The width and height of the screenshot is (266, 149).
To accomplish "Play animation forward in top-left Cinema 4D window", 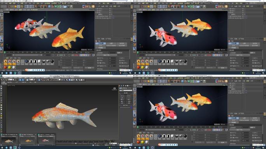I will click(61, 55).
